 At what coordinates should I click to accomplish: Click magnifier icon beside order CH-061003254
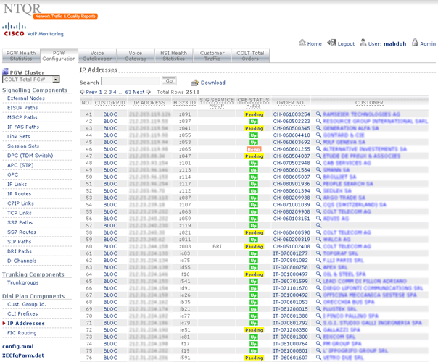click(x=317, y=114)
